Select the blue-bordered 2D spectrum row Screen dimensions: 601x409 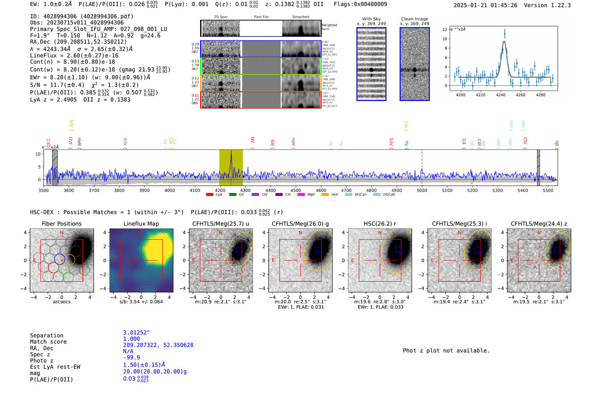pos(261,49)
